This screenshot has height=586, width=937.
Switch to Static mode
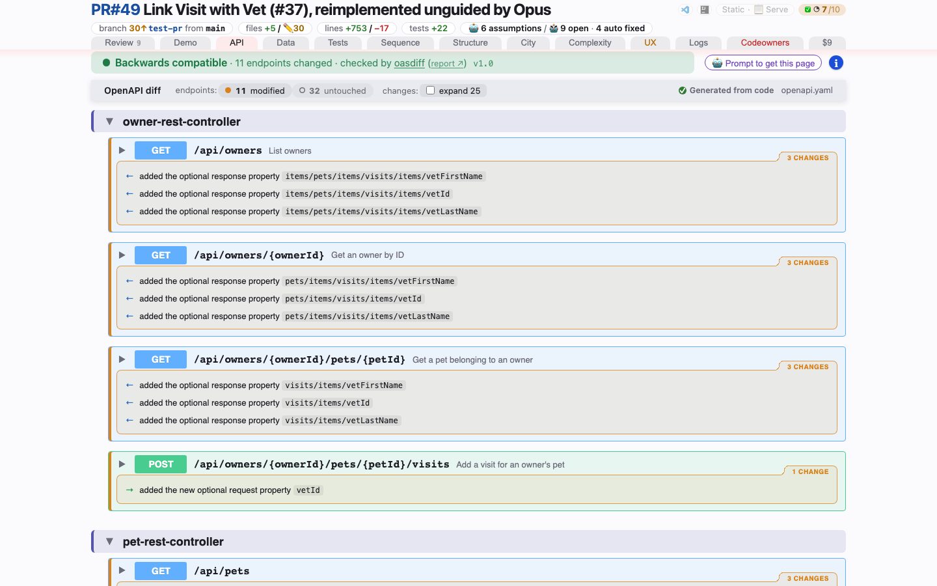733,10
